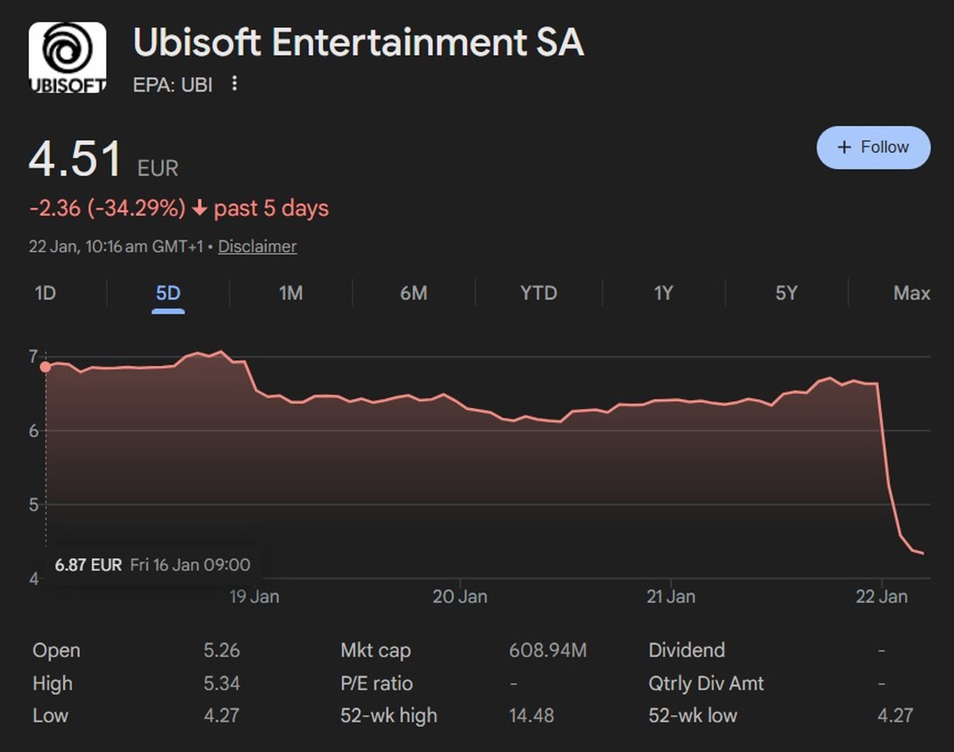
Task: Click the currently selected 5D tab
Action: pos(169,293)
